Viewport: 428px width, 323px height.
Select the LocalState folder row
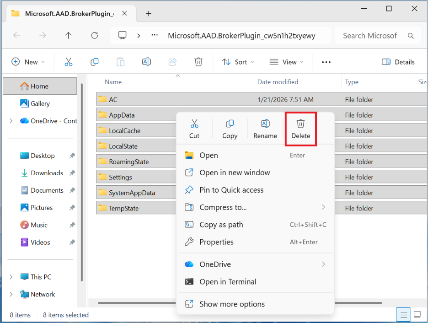click(x=136, y=146)
